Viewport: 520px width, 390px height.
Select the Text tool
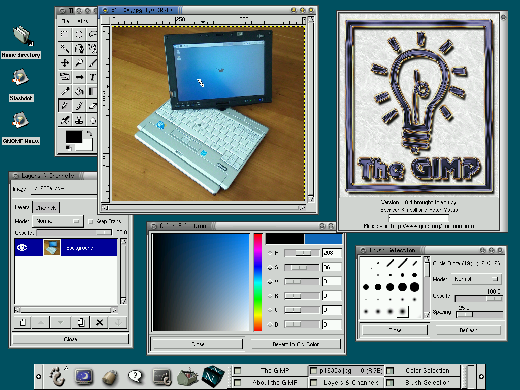tap(92, 77)
